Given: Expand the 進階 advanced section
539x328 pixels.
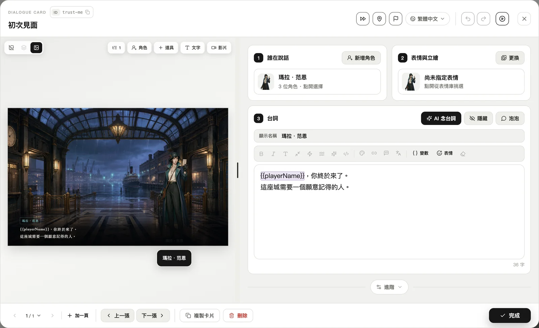Looking at the screenshot, I should [389, 287].
